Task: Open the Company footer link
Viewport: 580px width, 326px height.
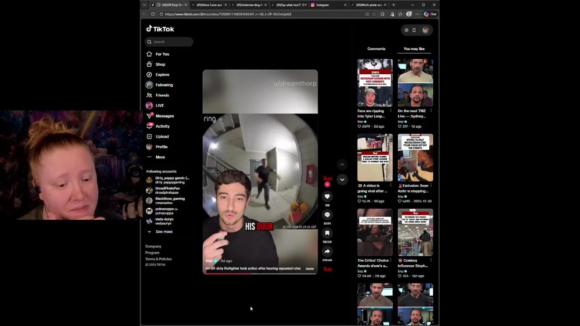Action: pyautogui.click(x=153, y=246)
